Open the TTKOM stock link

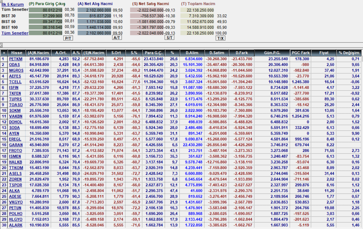[x=16, y=168]
